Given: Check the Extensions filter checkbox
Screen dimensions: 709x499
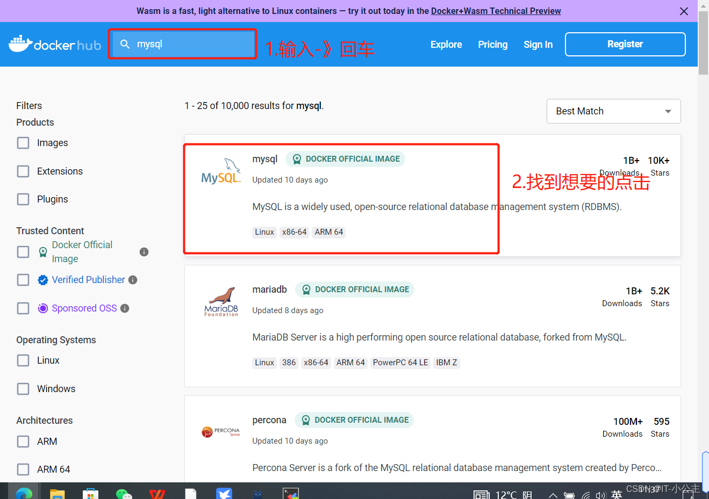Looking at the screenshot, I should click(23, 171).
